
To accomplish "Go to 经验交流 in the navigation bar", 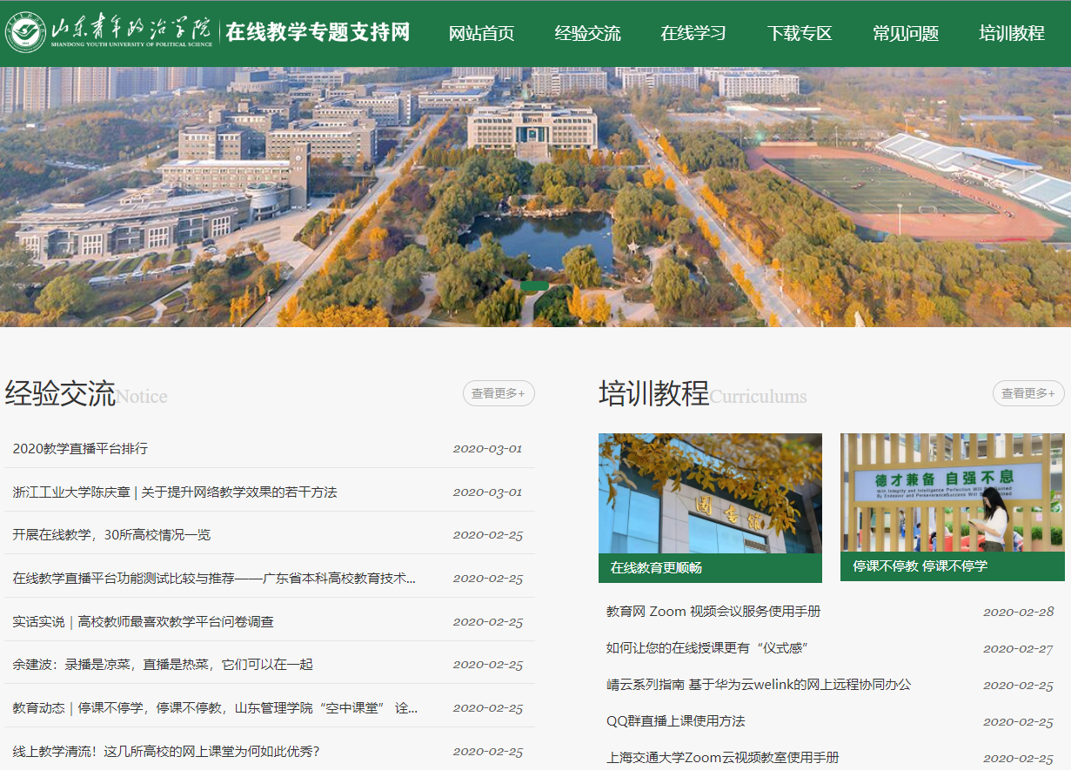I will pos(587,34).
